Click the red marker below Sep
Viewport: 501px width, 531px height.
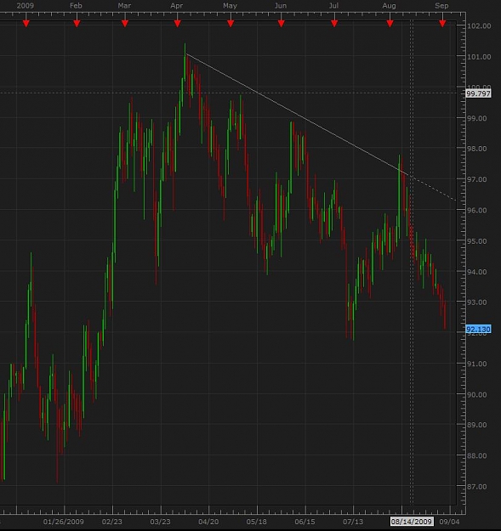[x=442, y=24]
